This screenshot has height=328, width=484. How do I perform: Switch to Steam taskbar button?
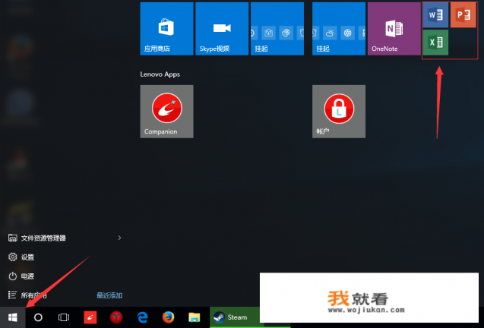tap(235, 317)
